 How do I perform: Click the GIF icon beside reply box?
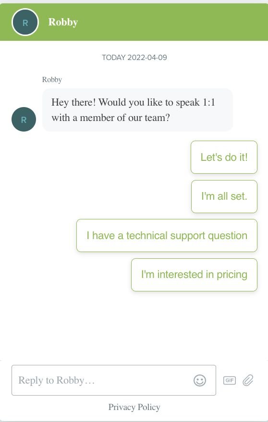[x=230, y=380]
